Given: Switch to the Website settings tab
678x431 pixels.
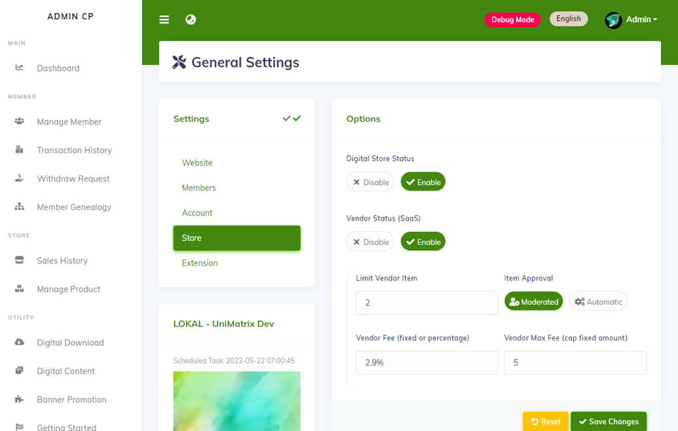Looking at the screenshot, I should coord(197,162).
